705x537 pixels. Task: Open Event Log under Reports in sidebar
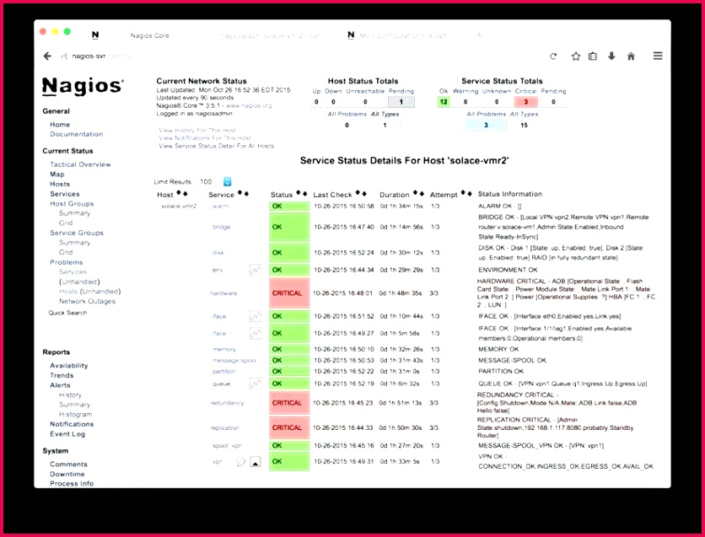[x=67, y=434]
